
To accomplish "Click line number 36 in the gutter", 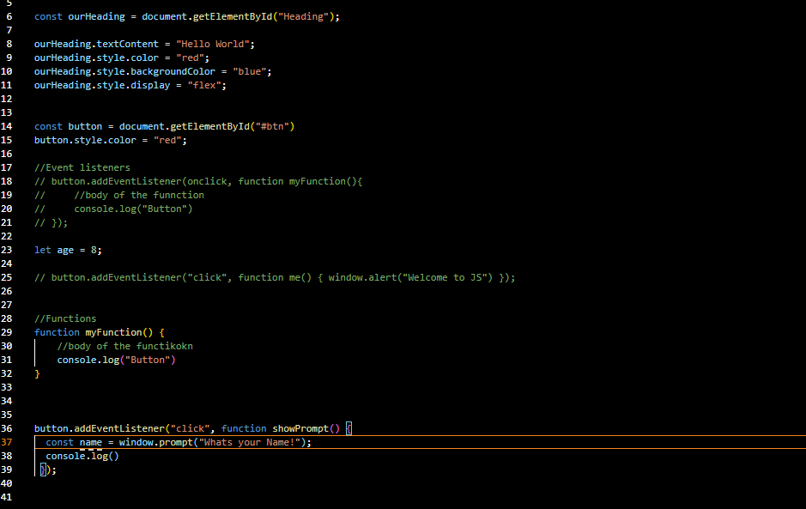I will pyautogui.click(x=6, y=429).
